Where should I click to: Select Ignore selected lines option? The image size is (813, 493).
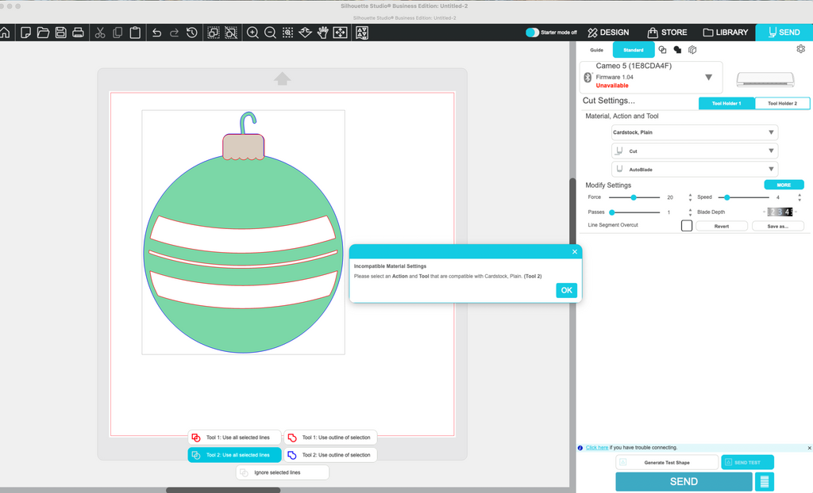tap(283, 473)
